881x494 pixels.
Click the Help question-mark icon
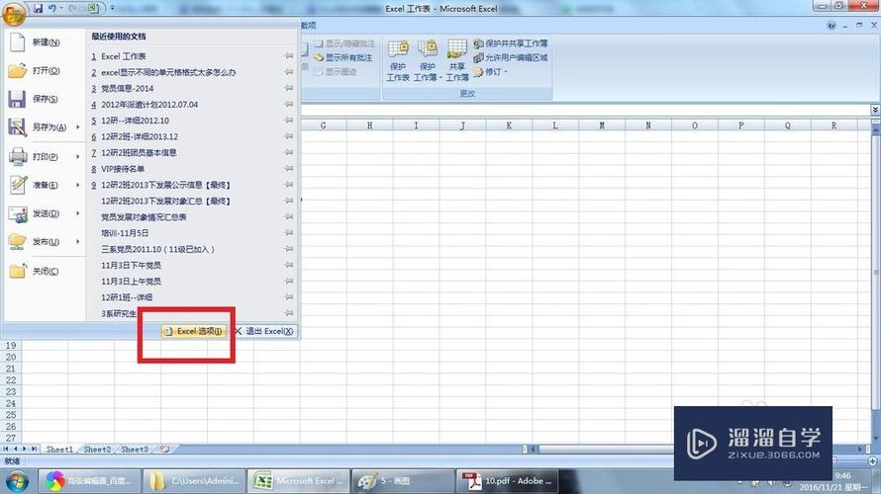pyautogui.click(x=832, y=26)
